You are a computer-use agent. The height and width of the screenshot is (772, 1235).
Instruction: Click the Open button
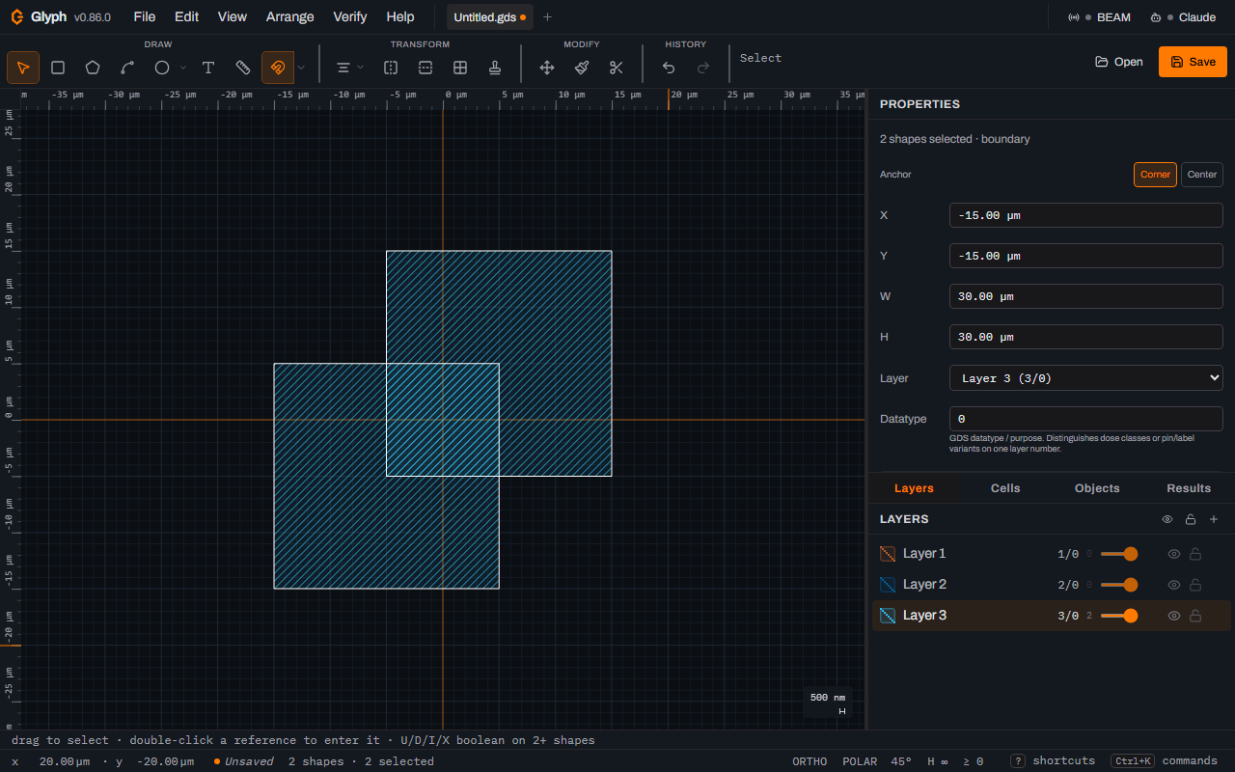click(1119, 62)
